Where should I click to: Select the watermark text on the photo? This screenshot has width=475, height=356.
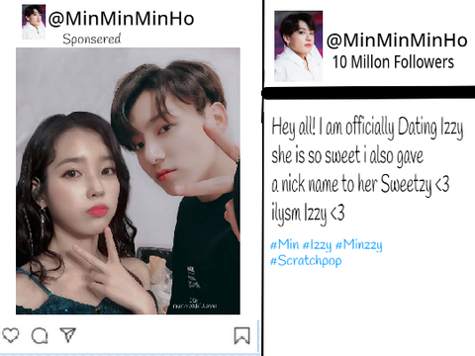195,304
